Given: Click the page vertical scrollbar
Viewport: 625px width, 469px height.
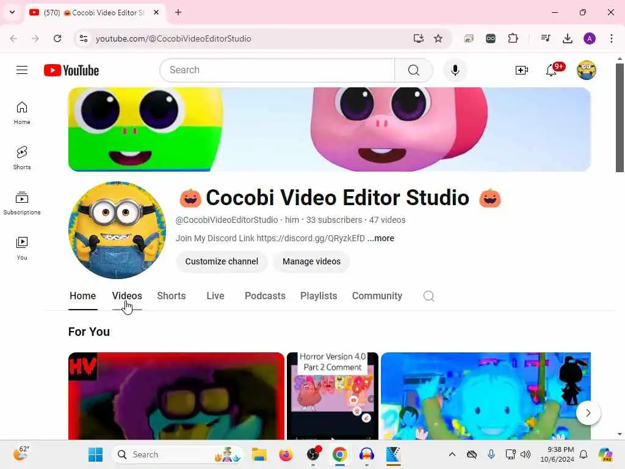Looking at the screenshot, I should (x=620, y=118).
